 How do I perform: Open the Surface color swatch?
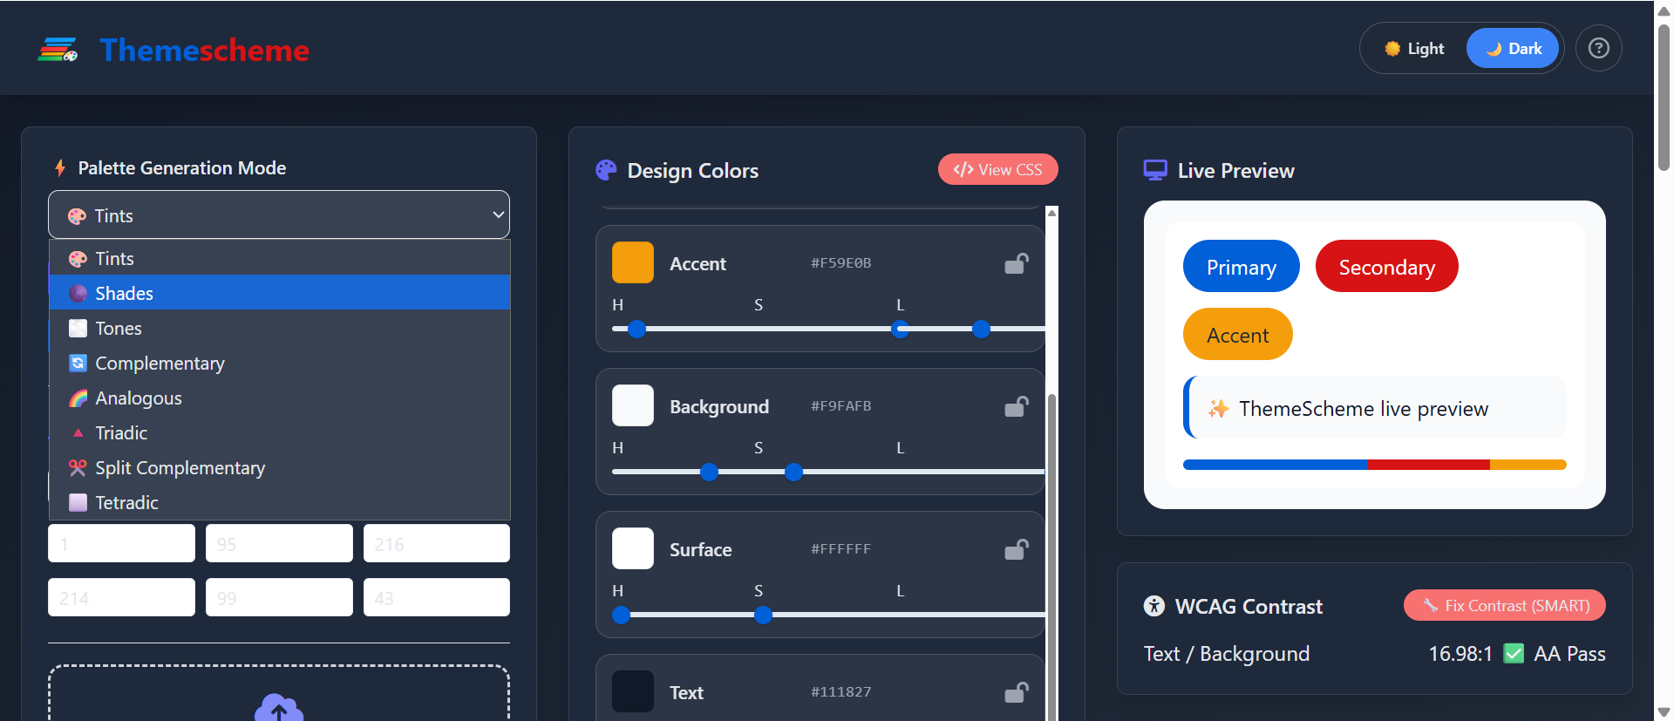pos(632,548)
